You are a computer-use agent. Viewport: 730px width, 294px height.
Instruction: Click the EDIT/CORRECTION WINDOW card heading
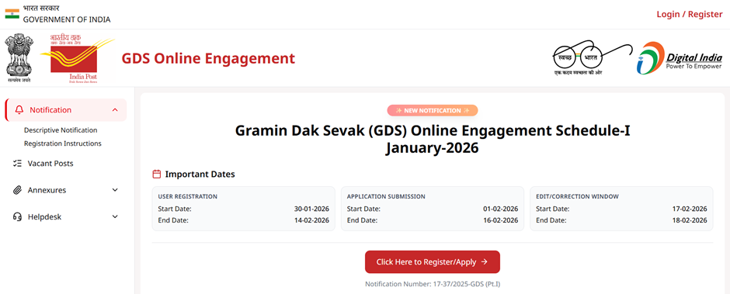577,197
